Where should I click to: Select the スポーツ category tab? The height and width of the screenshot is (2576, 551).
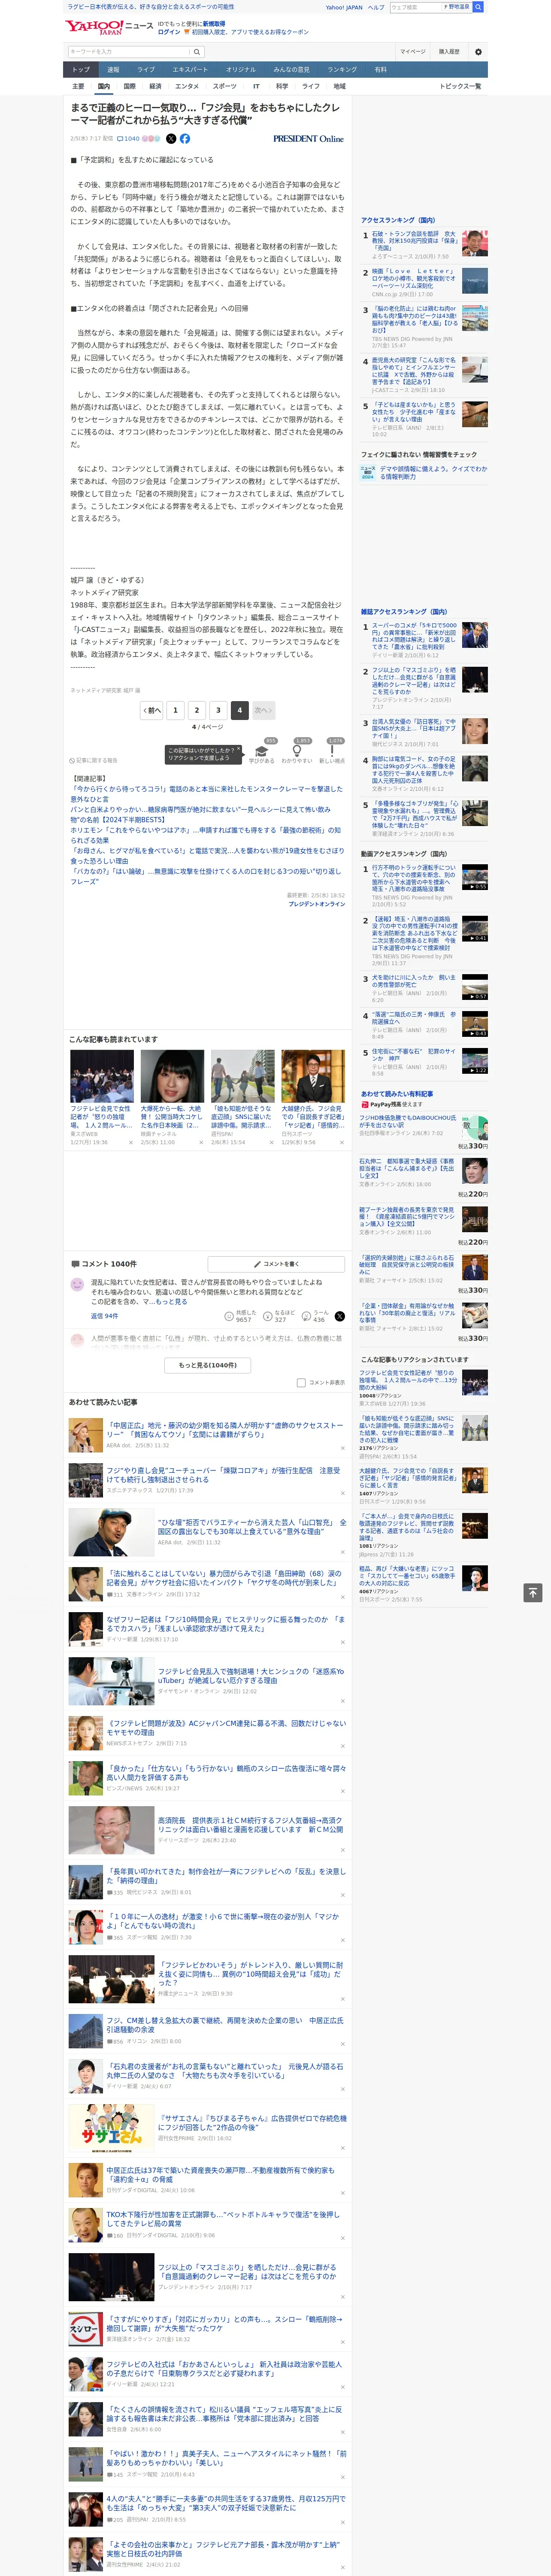pos(225,86)
